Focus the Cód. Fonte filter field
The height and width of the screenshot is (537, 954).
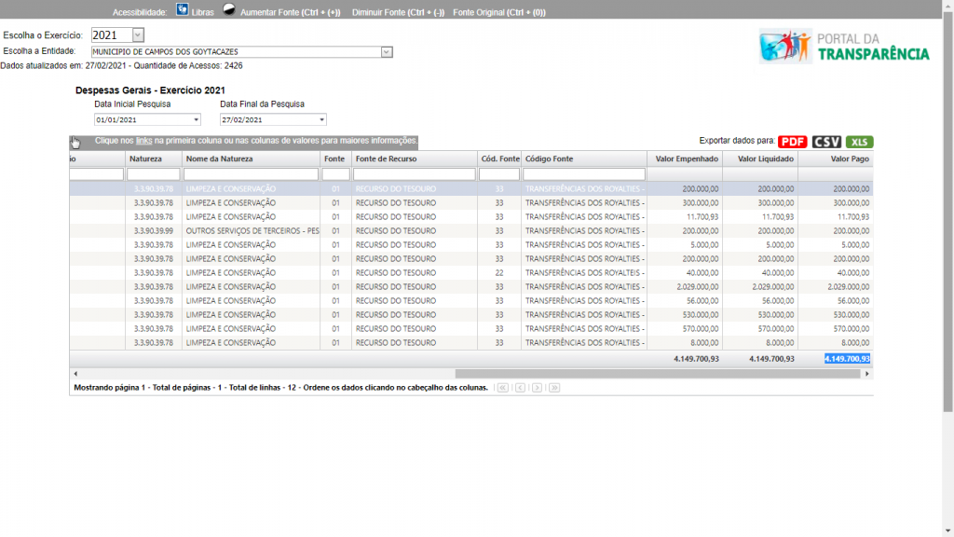pyautogui.click(x=499, y=174)
